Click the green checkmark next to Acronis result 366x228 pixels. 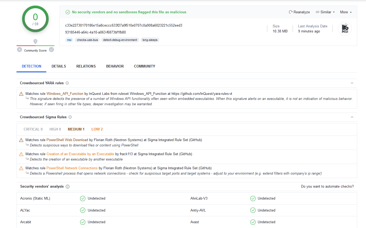tap(82, 198)
